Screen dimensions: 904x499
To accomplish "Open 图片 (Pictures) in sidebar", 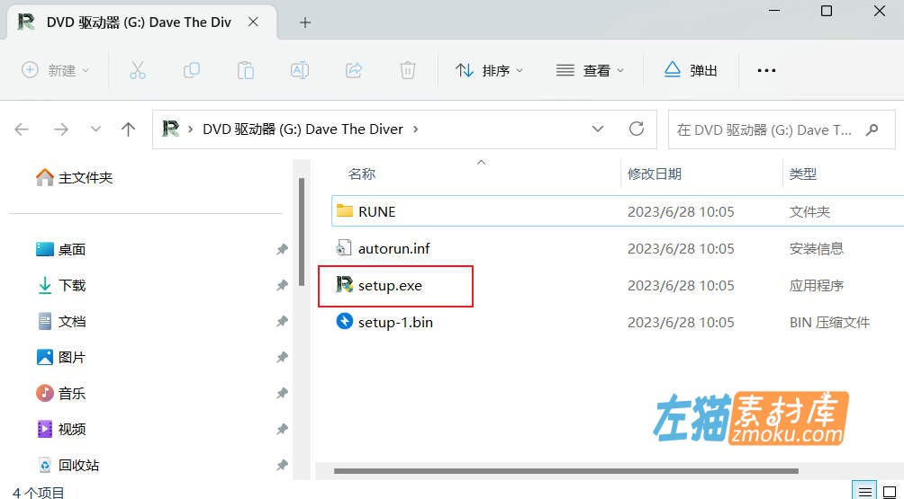I will [x=60, y=358].
